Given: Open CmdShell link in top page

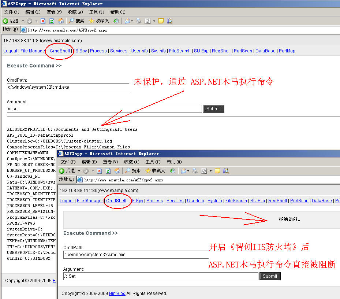Looking at the screenshot, I should point(60,51).
